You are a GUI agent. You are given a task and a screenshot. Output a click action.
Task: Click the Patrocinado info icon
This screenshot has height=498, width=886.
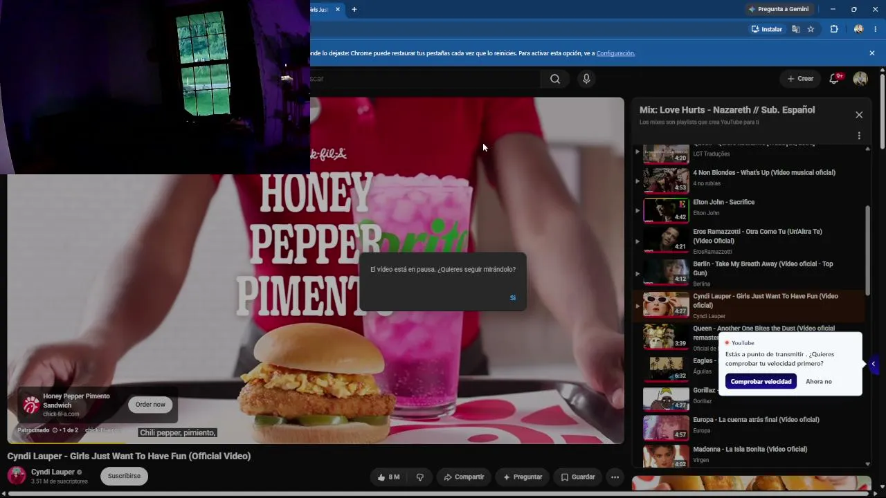click(55, 430)
